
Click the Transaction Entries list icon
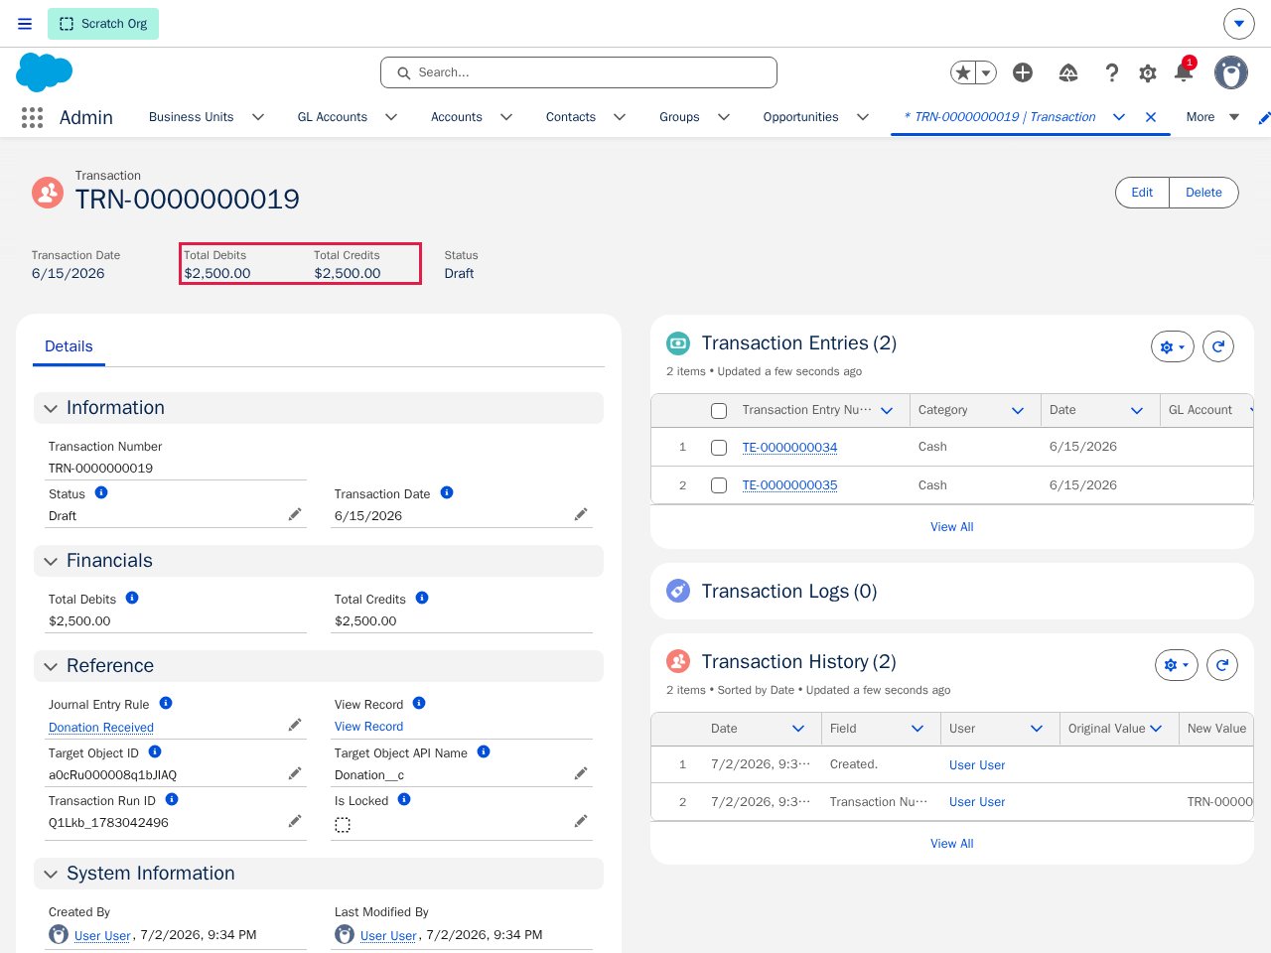pos(678,343)
